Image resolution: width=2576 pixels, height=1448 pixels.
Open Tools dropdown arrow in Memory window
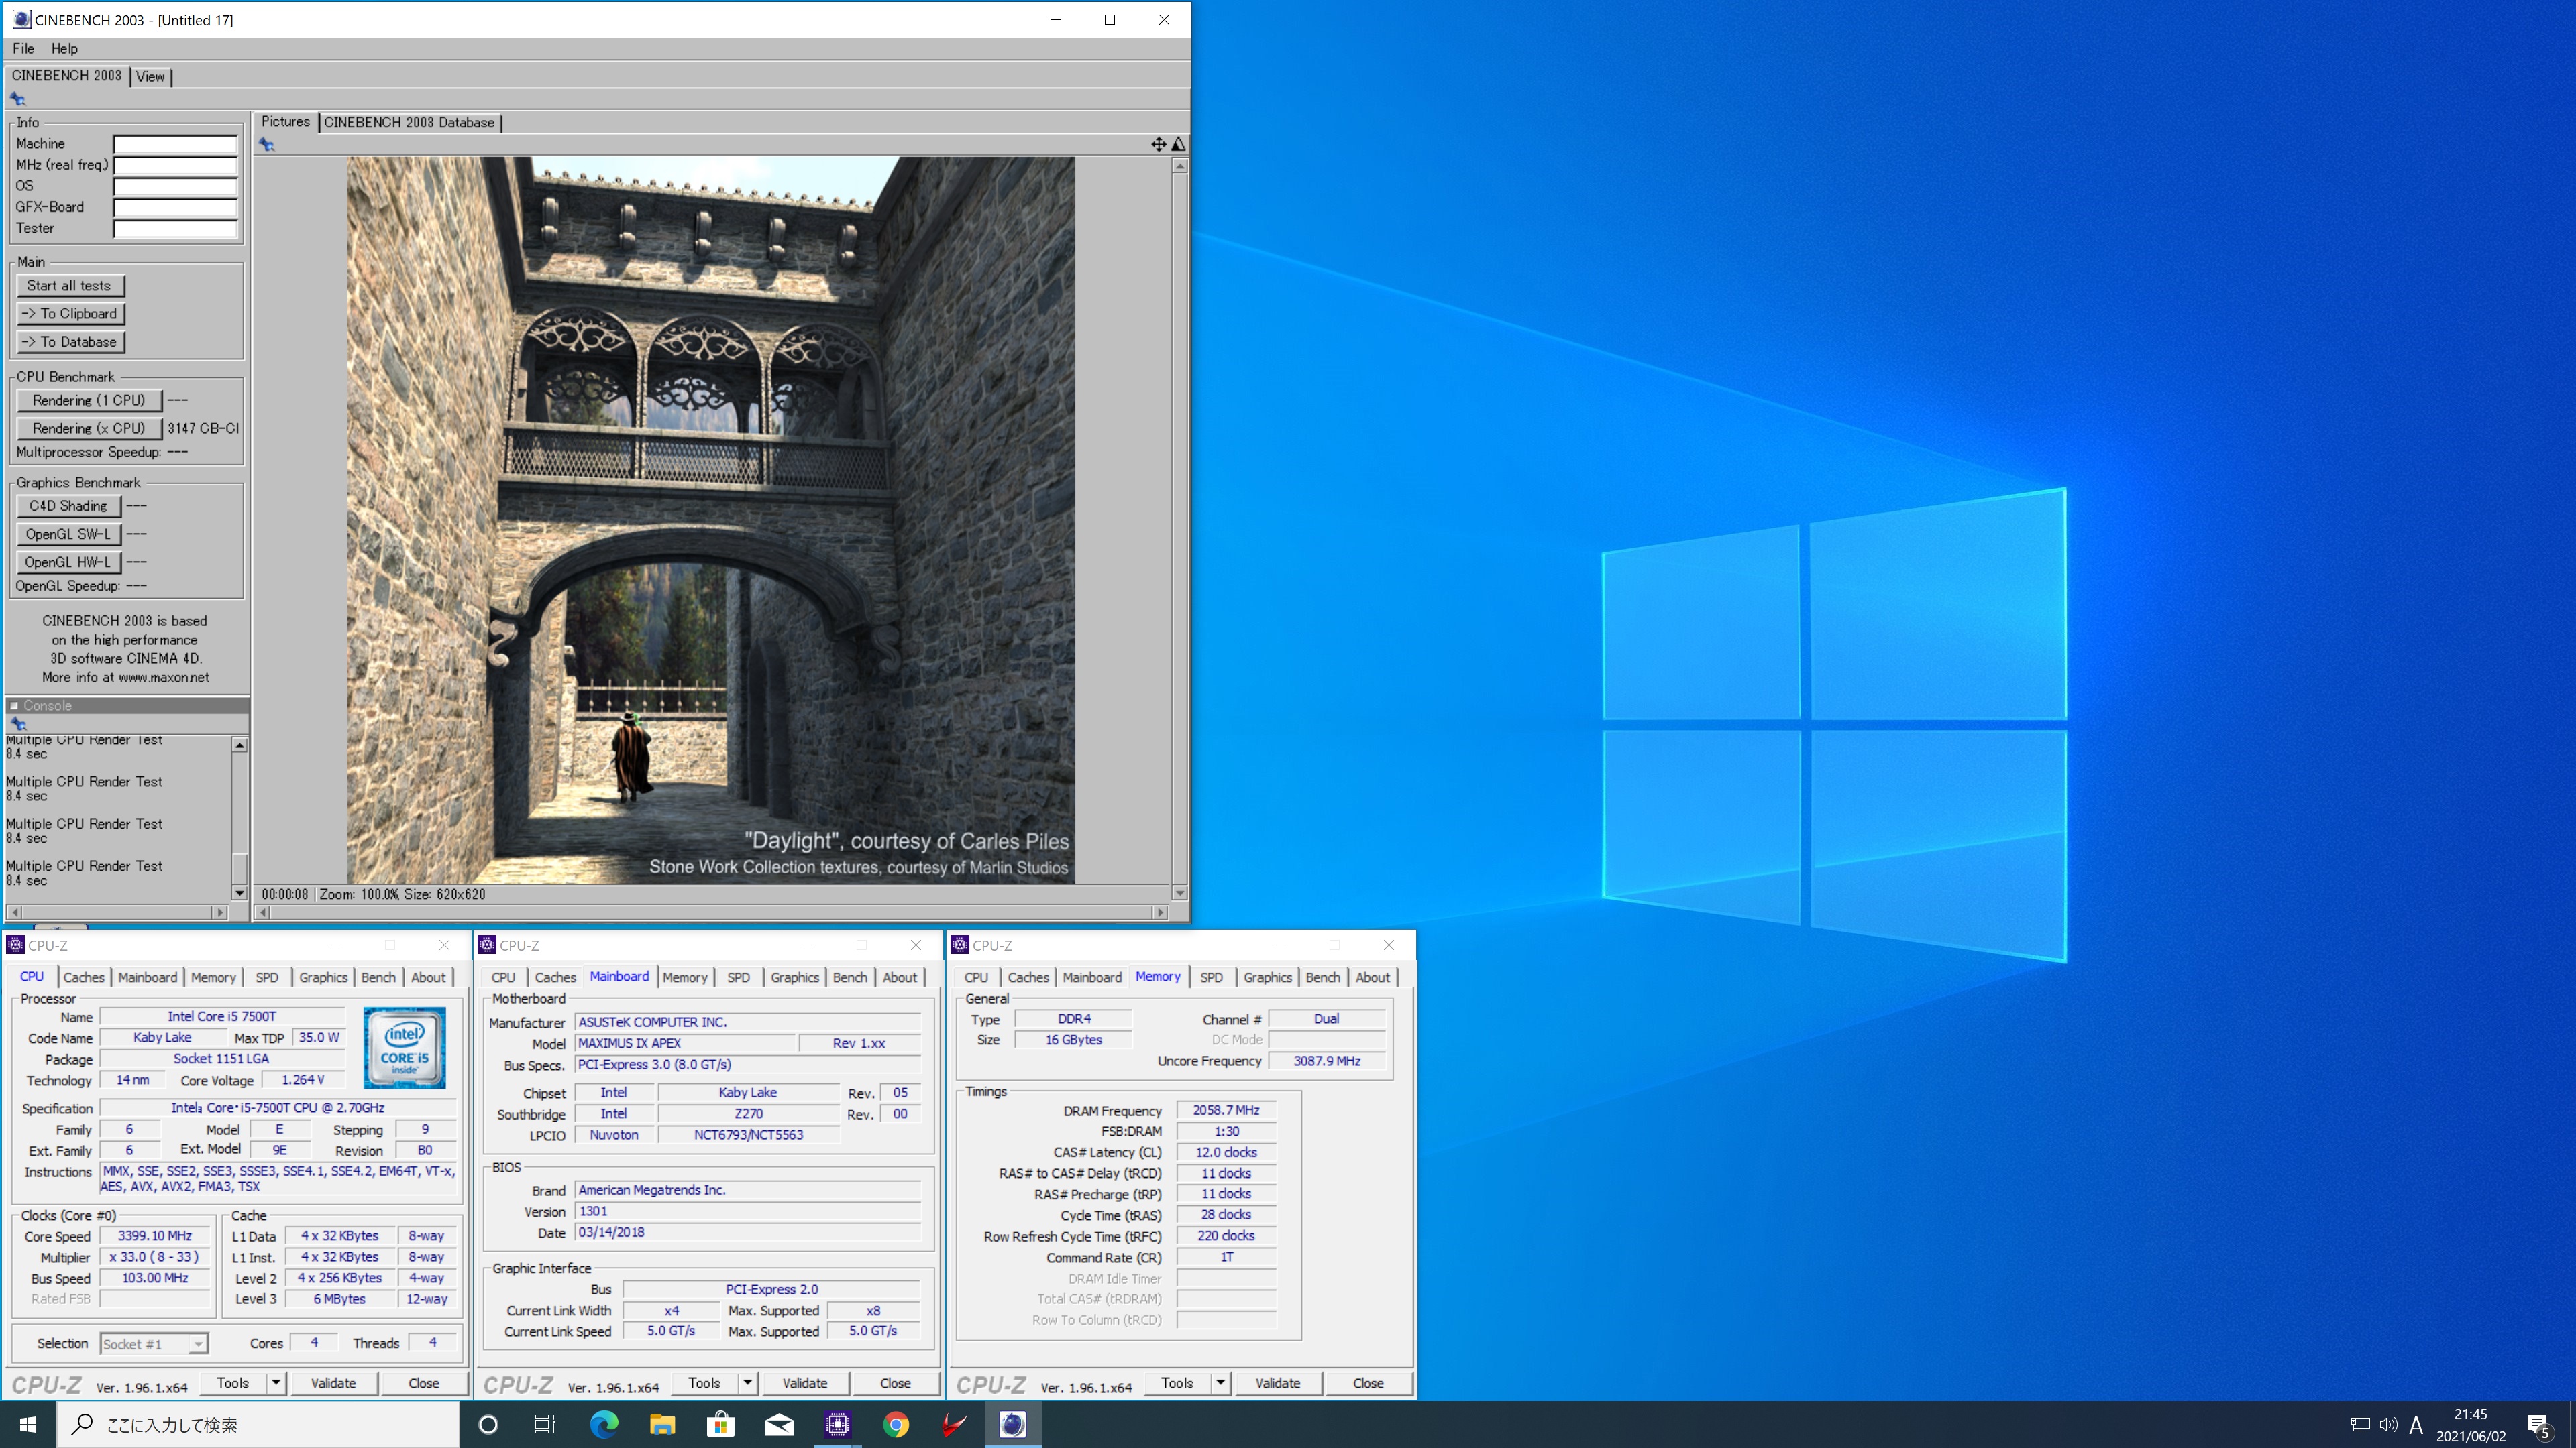tap(1220, 1383)
